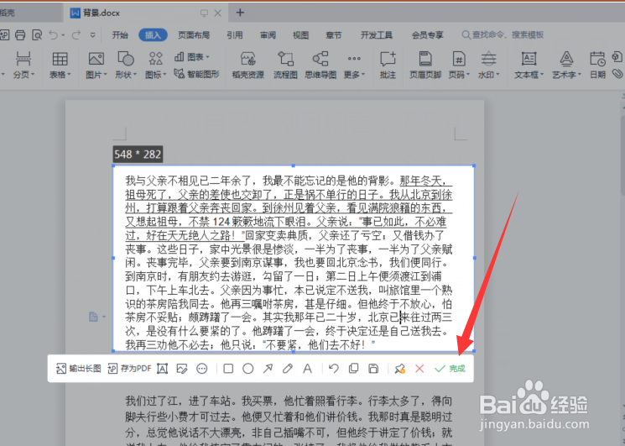This screenshot has height=446, width=625.
Task: Open the 艺术字 word art dropdown
Action: tap(566, 65)
